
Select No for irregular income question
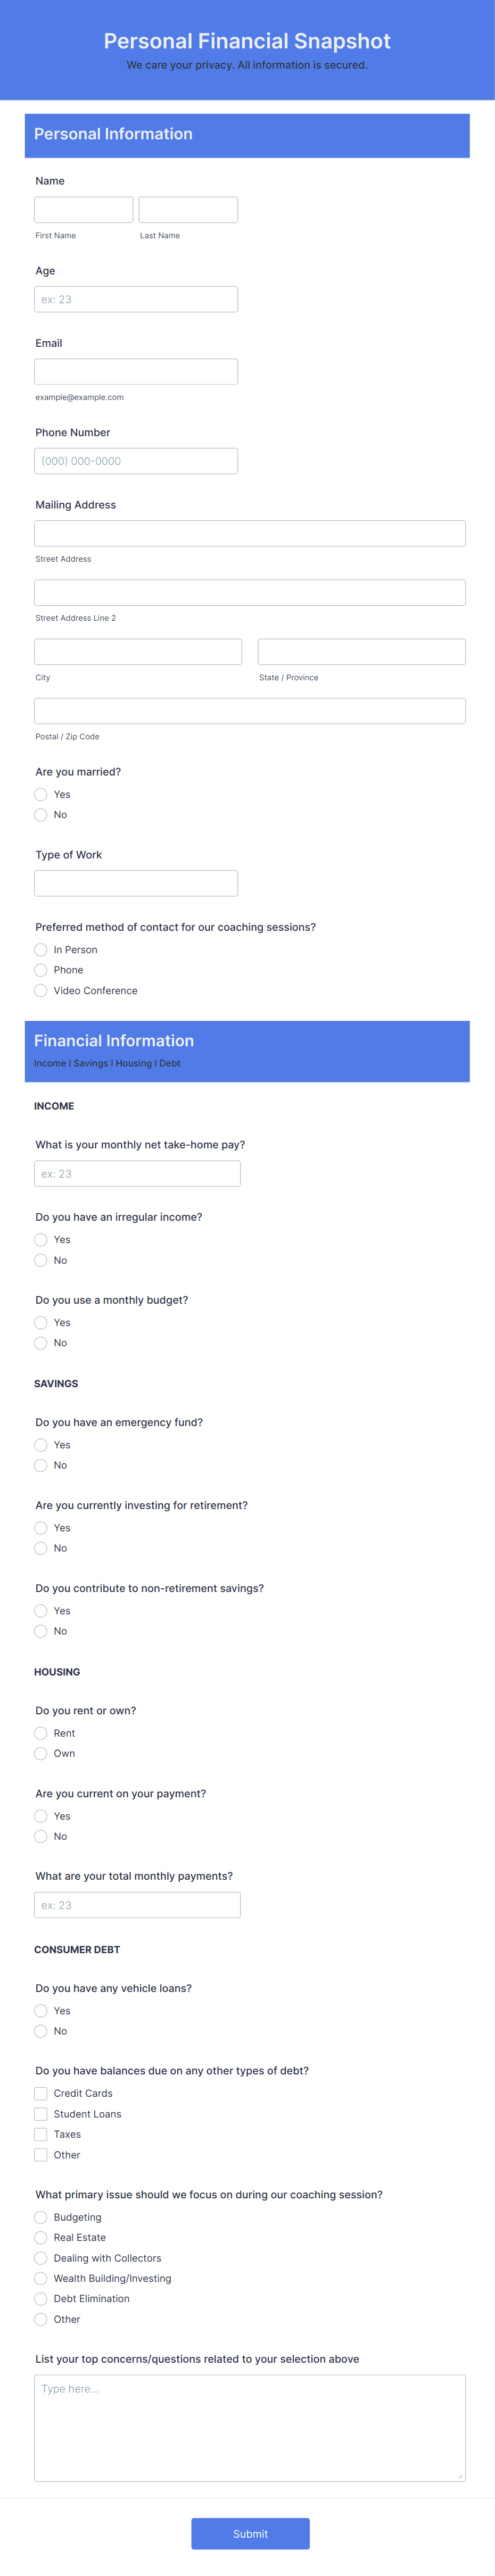(40, 1260)
